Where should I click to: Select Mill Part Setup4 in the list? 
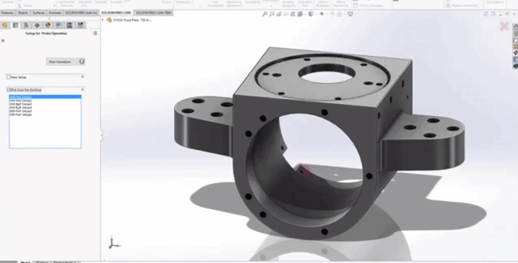pos(45,108)
